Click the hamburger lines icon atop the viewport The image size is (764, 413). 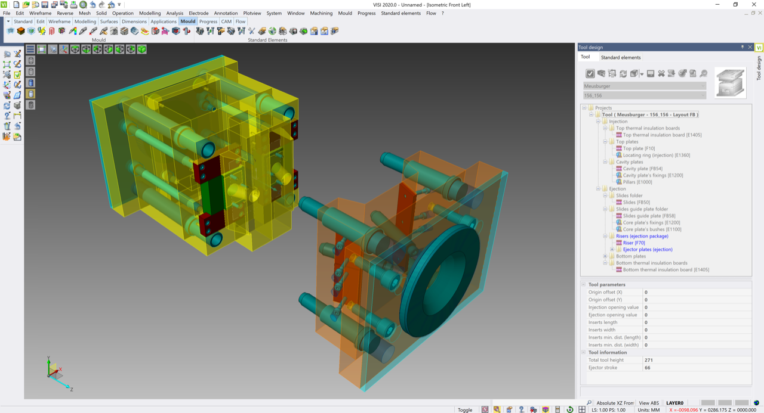pyautogui.click(x=30, y=49)
